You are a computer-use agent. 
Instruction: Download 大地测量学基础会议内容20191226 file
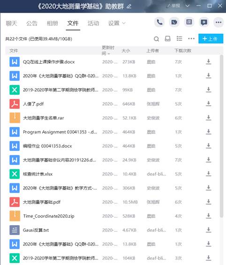click(x=209, y=160)
